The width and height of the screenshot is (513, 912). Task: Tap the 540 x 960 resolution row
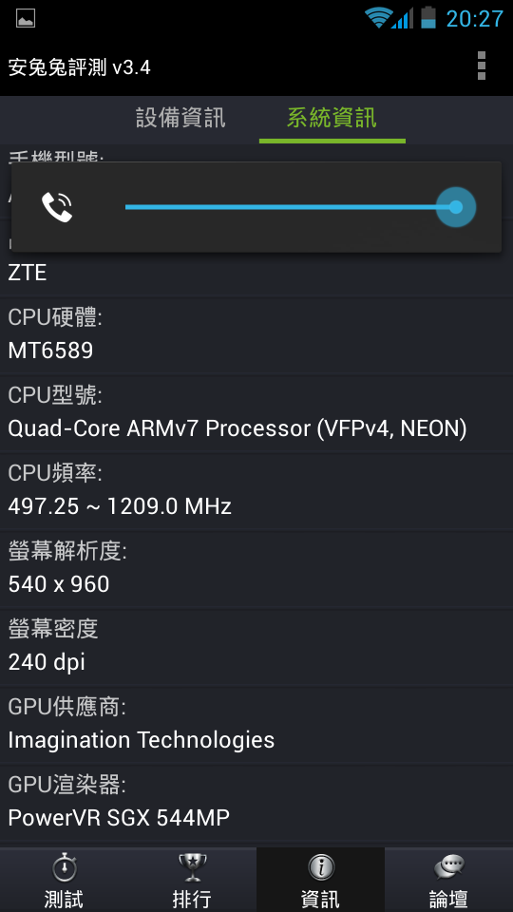(256, 569)
